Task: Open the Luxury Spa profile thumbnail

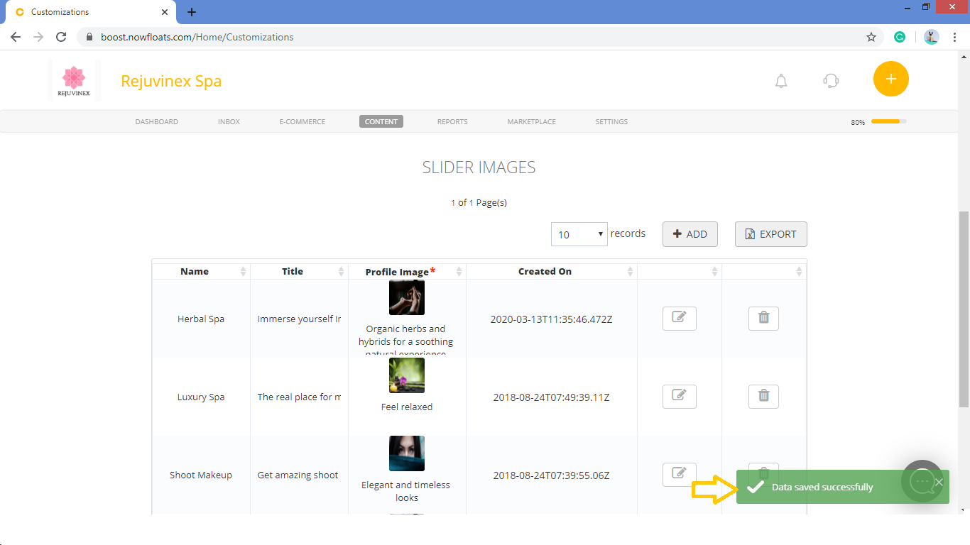Action: (407, 375)
